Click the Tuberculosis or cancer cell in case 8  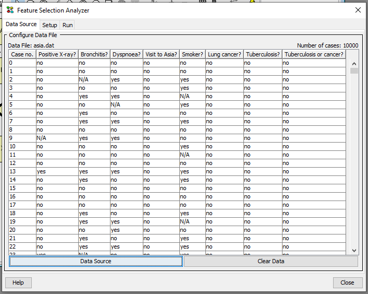pos(314,130)
